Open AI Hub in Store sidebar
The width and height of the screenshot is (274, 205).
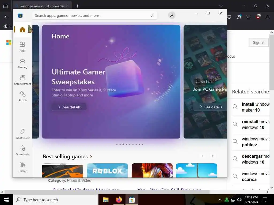point(22,96)
